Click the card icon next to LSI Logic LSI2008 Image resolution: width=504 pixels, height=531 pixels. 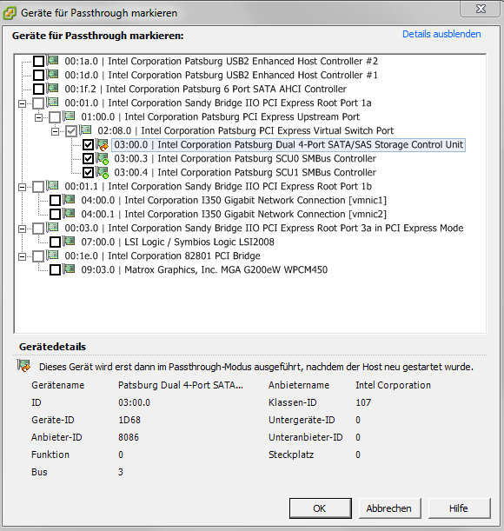70,242
